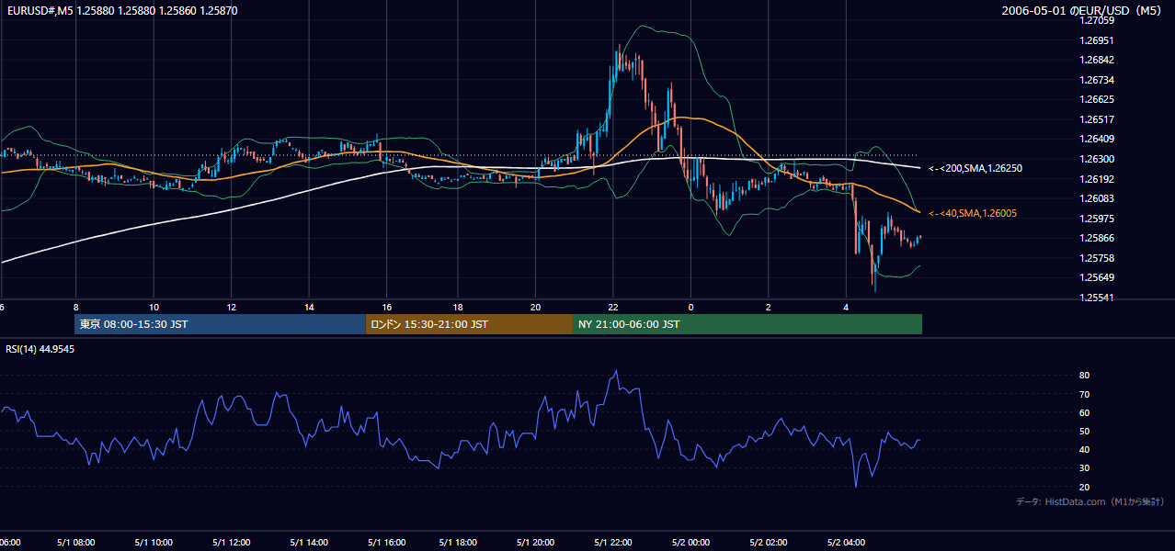Select the 40 SMA label 1.26005
Image resolution: width=1175 pixels, height=551 pixels.
tap(973, 213)
